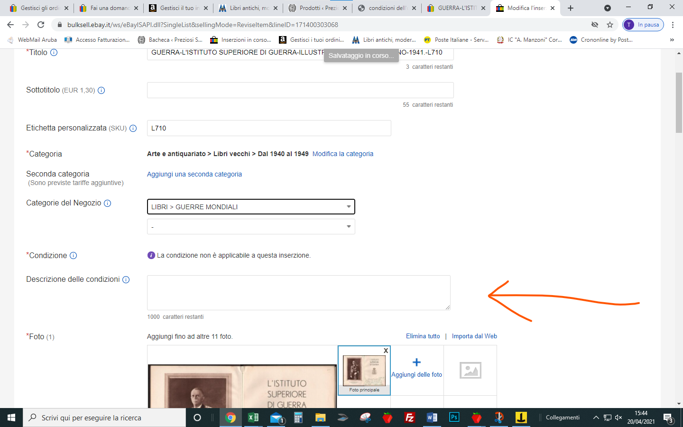Image resolution: width=683 pixels, height=427 pixels.
Task: Go back using the browser back arrow
Action: tap(10, 25)
